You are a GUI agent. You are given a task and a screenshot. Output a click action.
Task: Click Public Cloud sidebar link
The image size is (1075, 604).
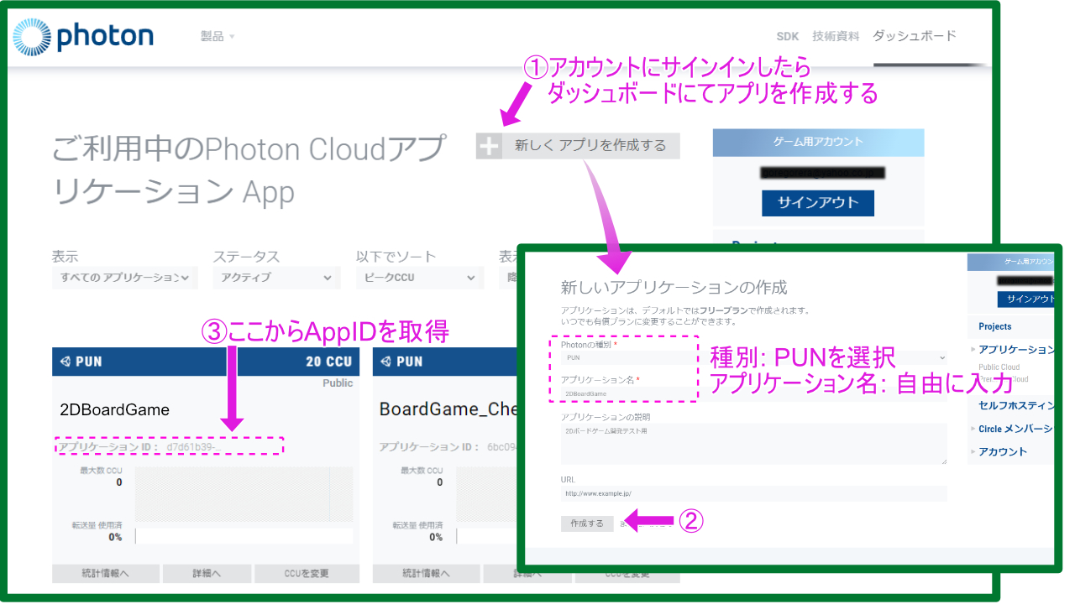coord(999,367)
